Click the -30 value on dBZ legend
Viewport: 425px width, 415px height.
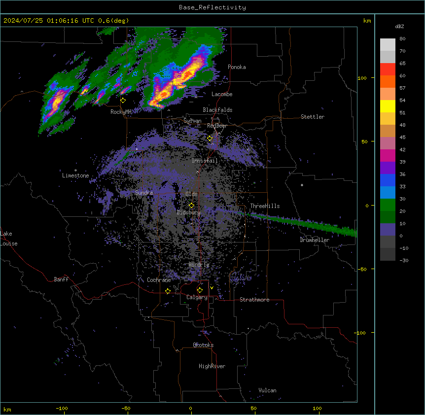[x=404, y=260]
